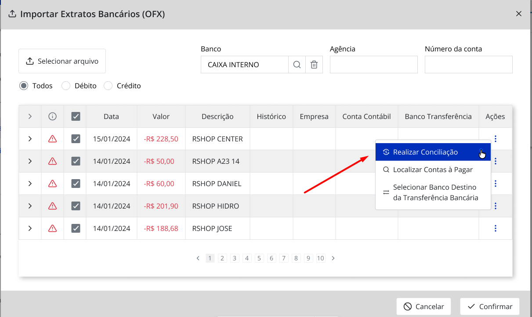Click the warning icon for RSHOP A23 14 row
Image resolution: width=532 pixels, height=317 pixels.
click(53, 161)
